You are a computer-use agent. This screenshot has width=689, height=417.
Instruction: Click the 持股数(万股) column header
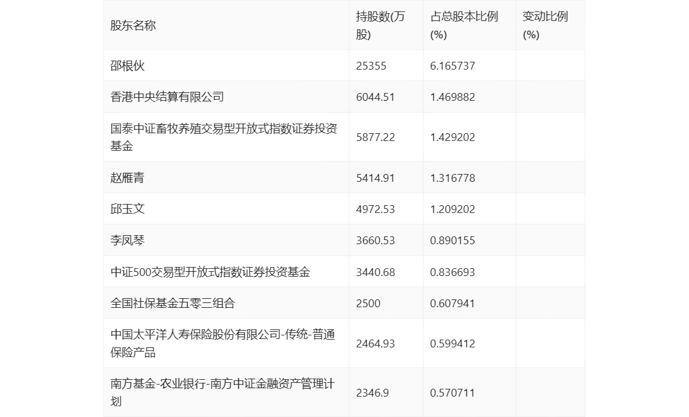(381, 25)
